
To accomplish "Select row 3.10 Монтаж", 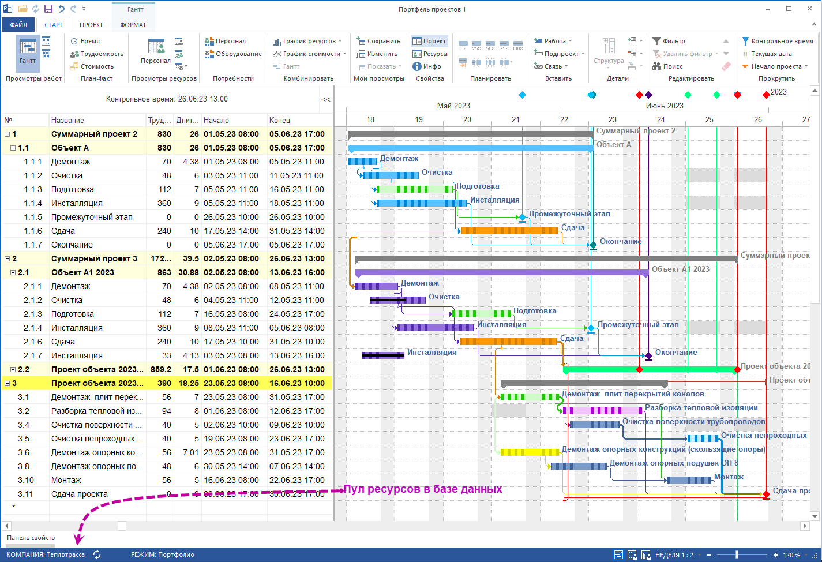I will [167, 480].
